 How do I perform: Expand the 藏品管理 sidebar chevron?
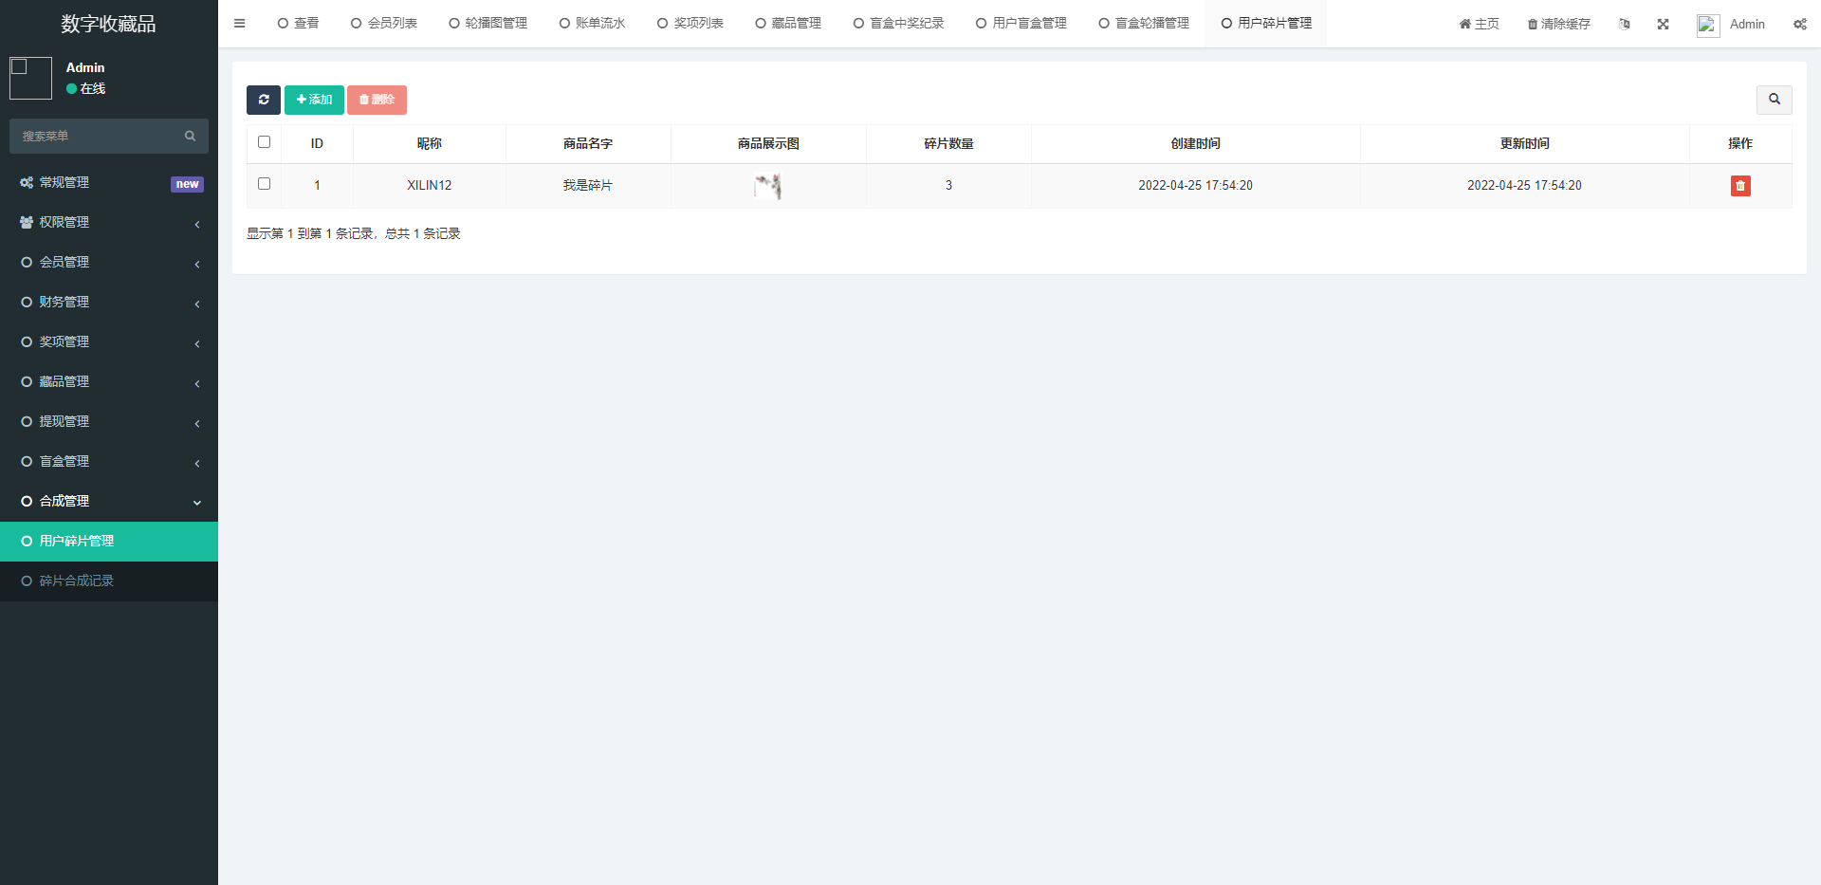coord(197,383)
